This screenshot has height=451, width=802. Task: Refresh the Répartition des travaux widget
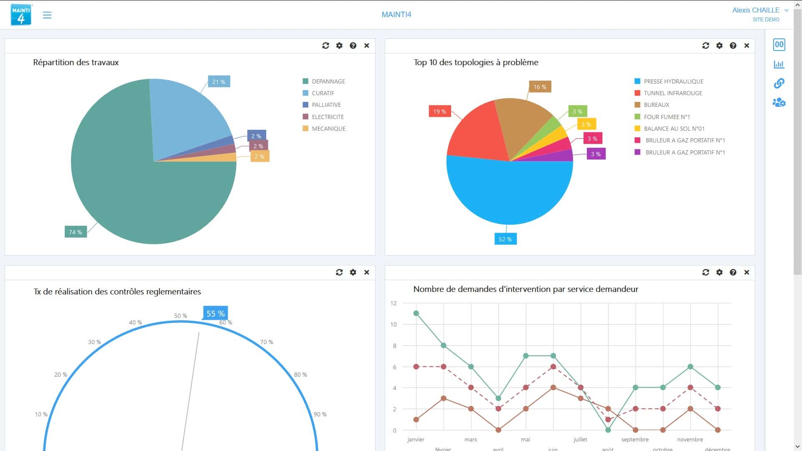pyautogui.click(x=326, y=46)
